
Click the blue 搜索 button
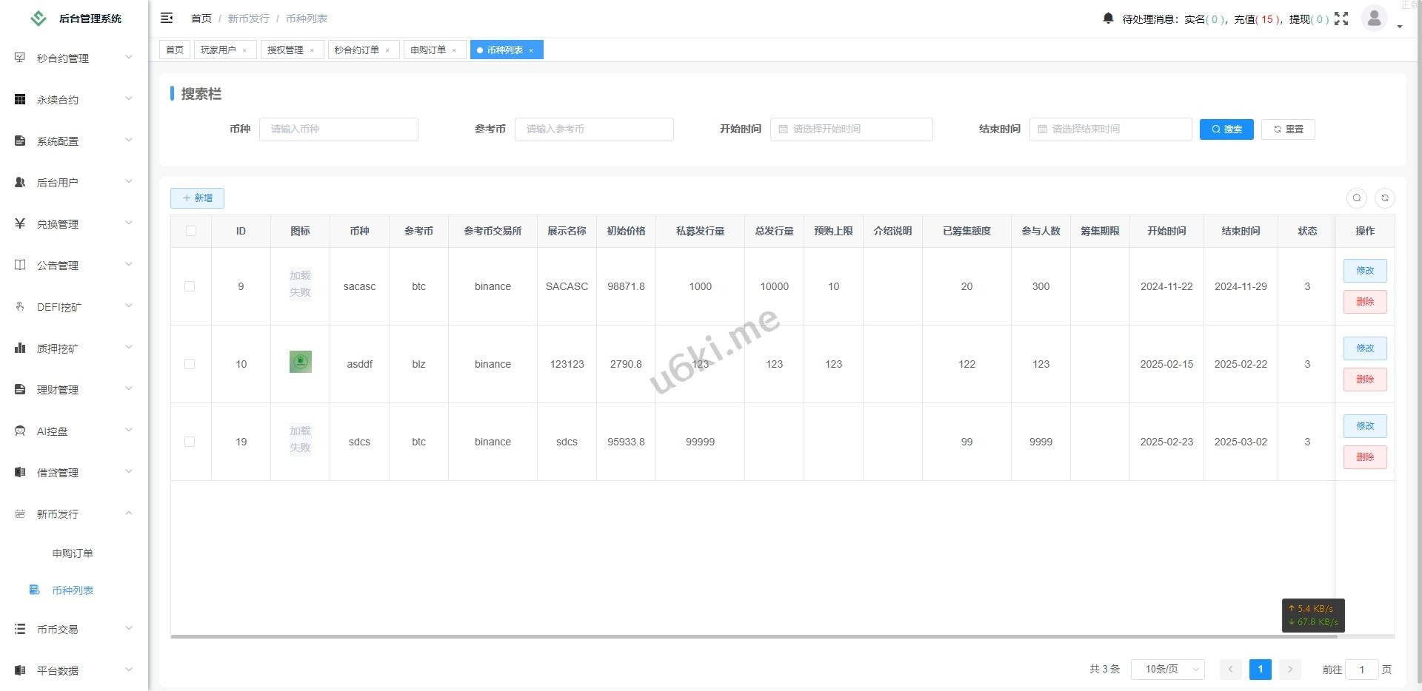pyautogui.click(x=1226, y=129)
